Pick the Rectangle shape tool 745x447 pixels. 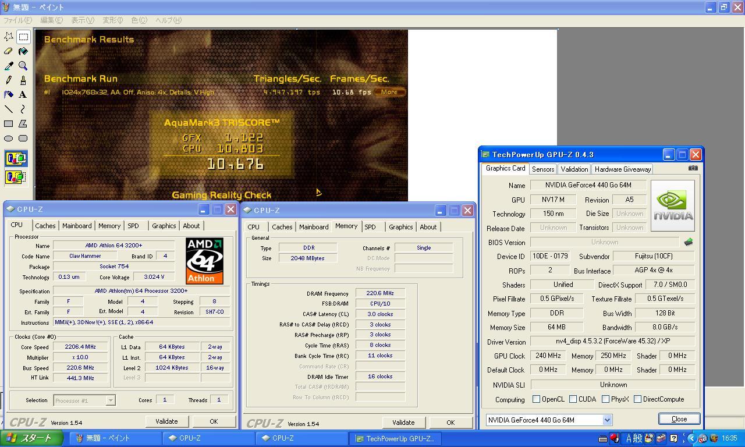click(9, 124)
